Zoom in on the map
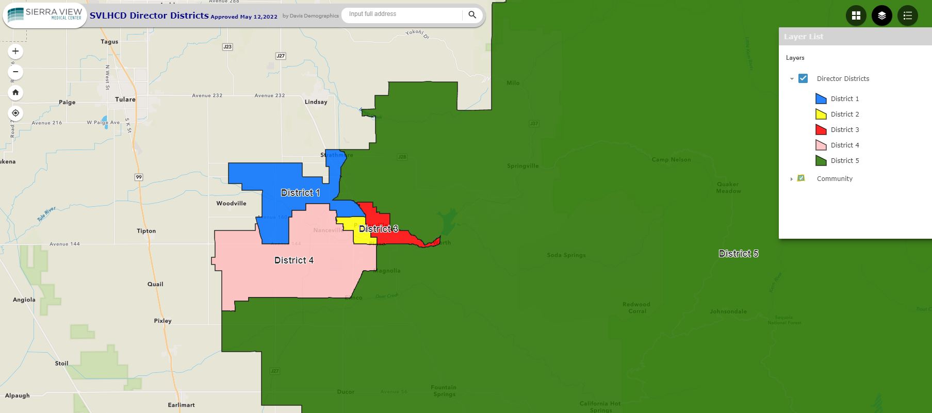This screenshot has height=413, width=932. tap(15, 51)
